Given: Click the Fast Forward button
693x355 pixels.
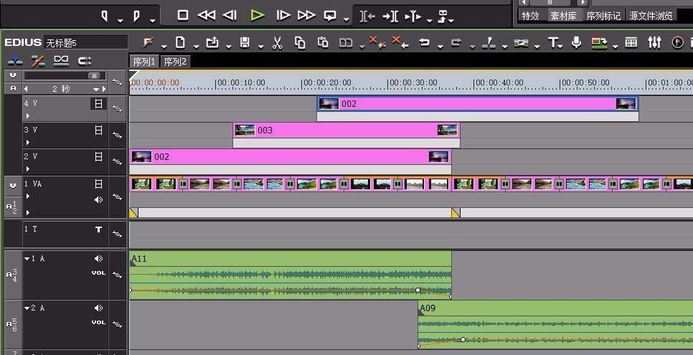Looking at the screenshot, I should 306,15.
